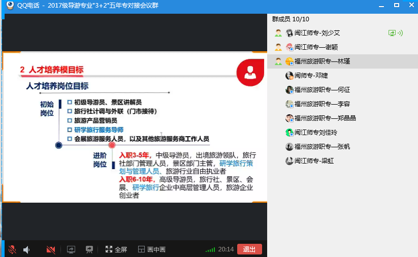
Task: Click checkbox before 旅行社计调与外联
Action: pyautogui.click(x=70, y=111)
